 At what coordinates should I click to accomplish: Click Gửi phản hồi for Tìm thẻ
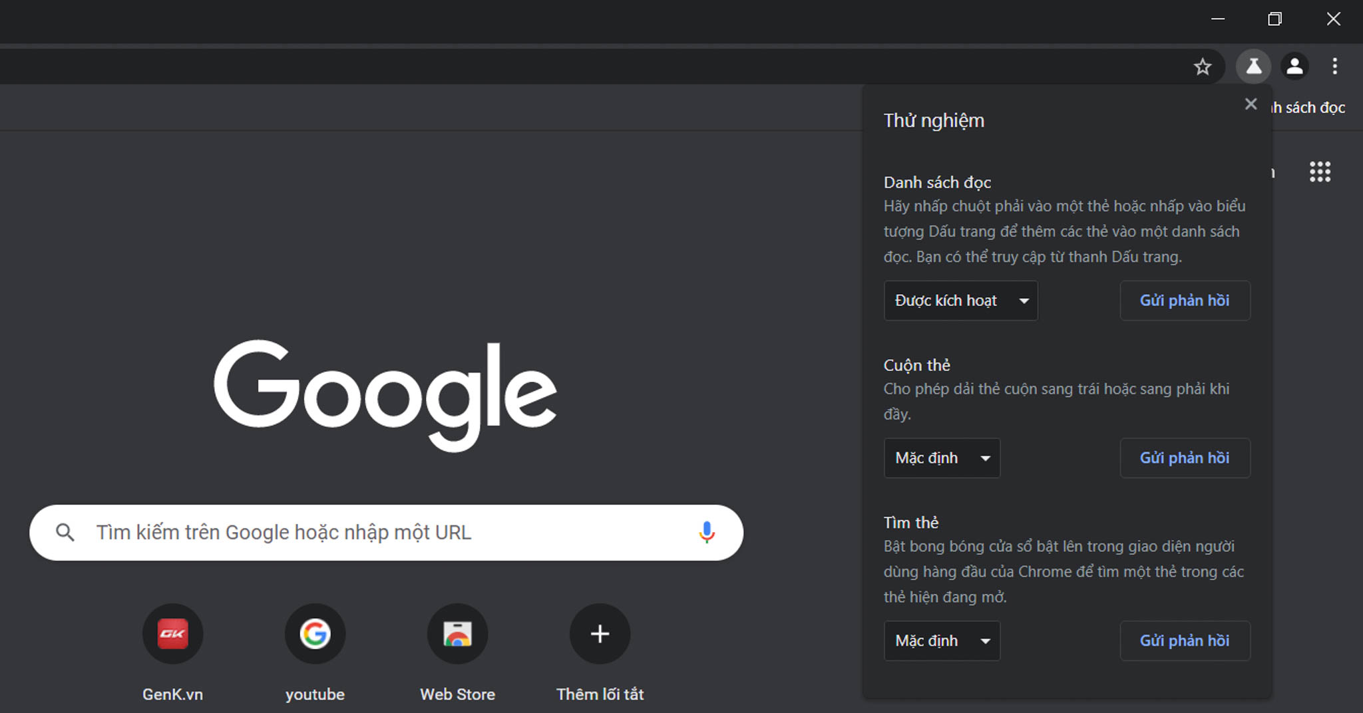(1185, 641)
